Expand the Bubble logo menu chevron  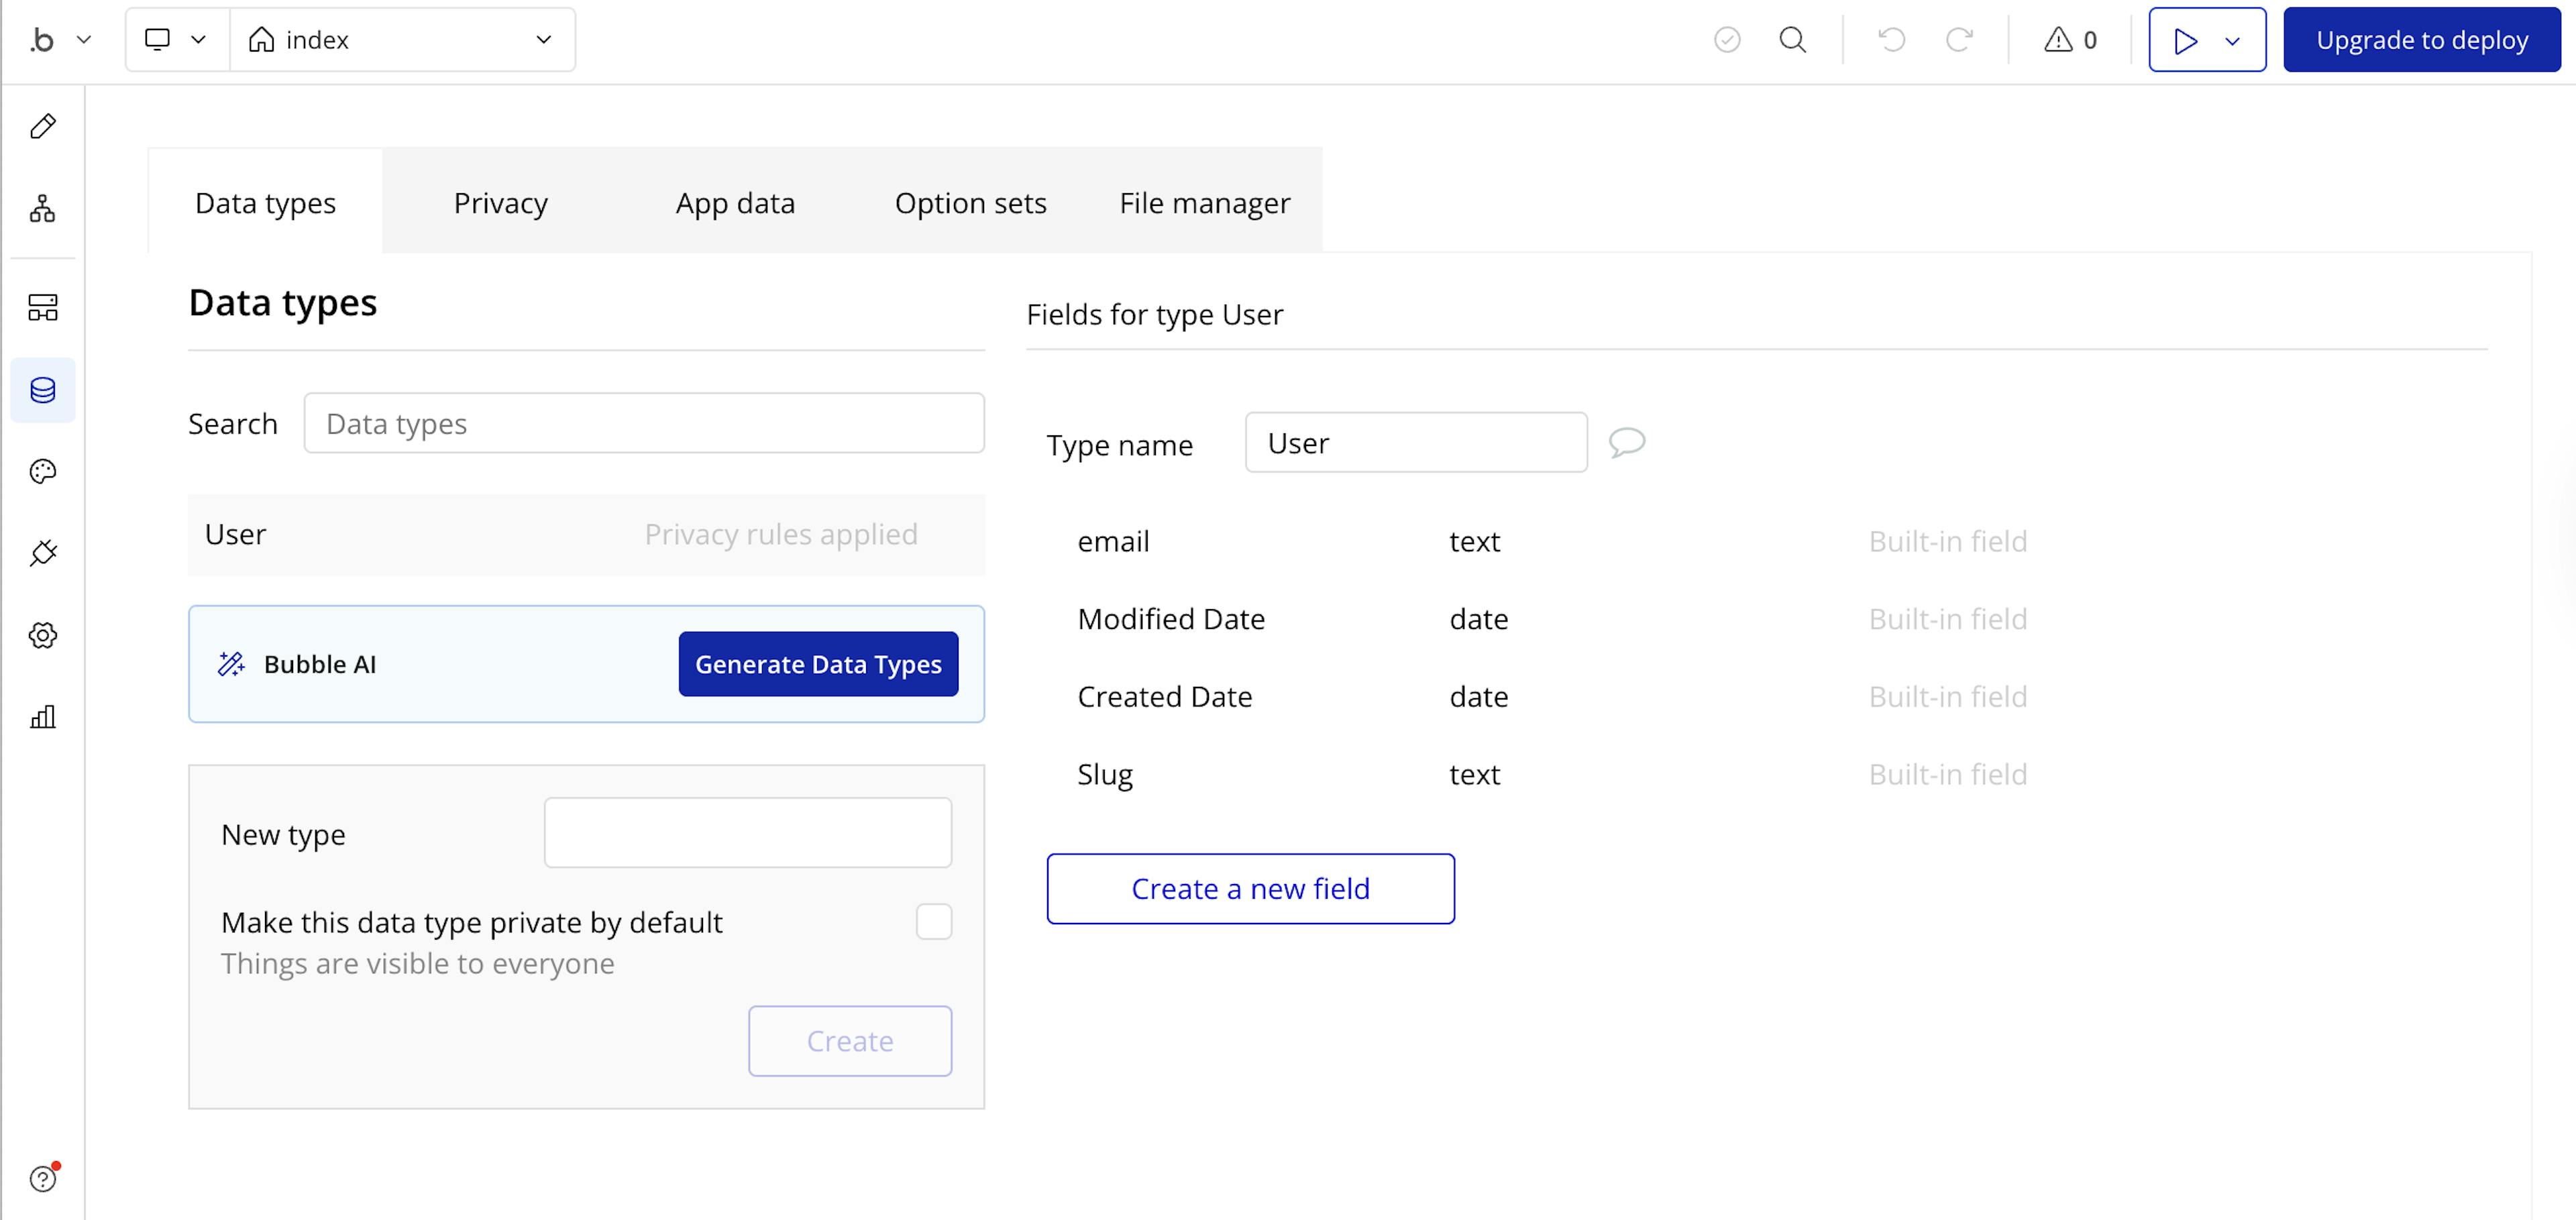point(84,40)
